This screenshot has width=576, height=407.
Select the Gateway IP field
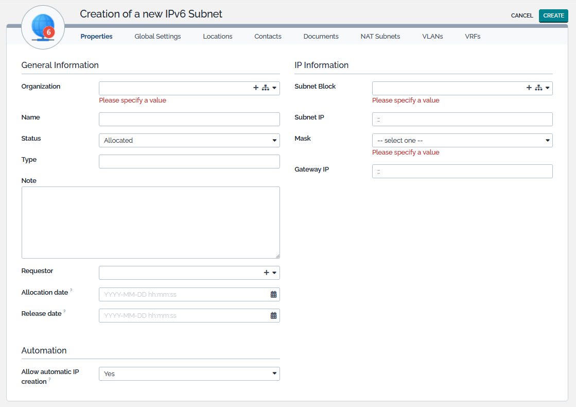pos(462,171)
